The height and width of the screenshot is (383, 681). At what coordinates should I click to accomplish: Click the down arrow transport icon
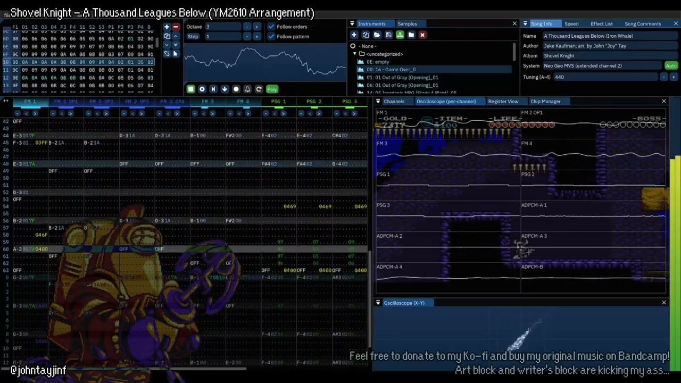click(225, 89)
